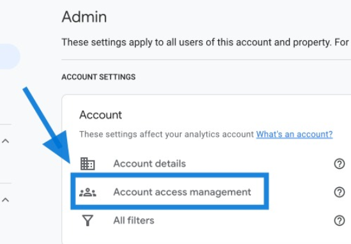Open help icon for Account access management
Screen dimensions: 351x244
340,192
